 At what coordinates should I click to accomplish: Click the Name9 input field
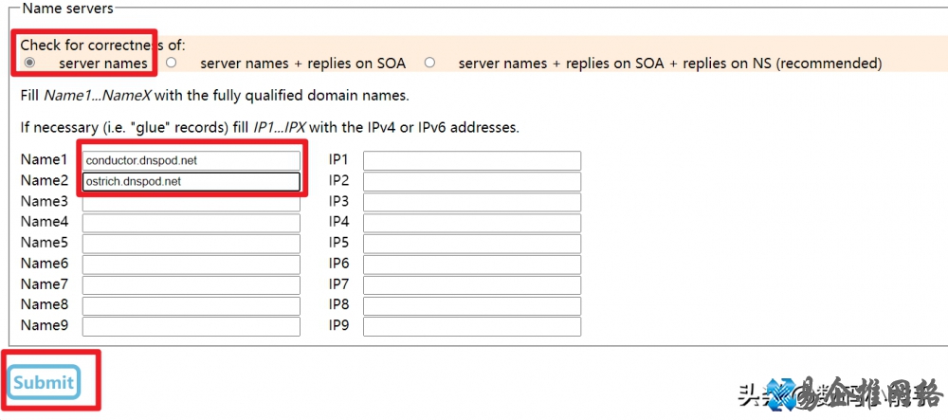[x=191, y=326]
